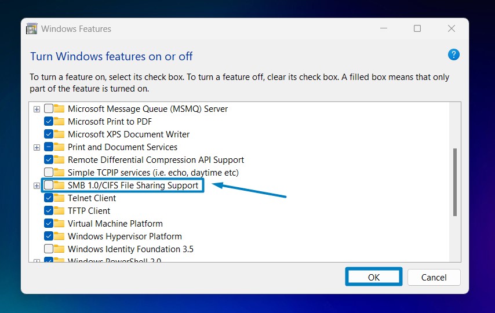
Task: Select the Print and Document Services label
Action: tap(122, 147)
